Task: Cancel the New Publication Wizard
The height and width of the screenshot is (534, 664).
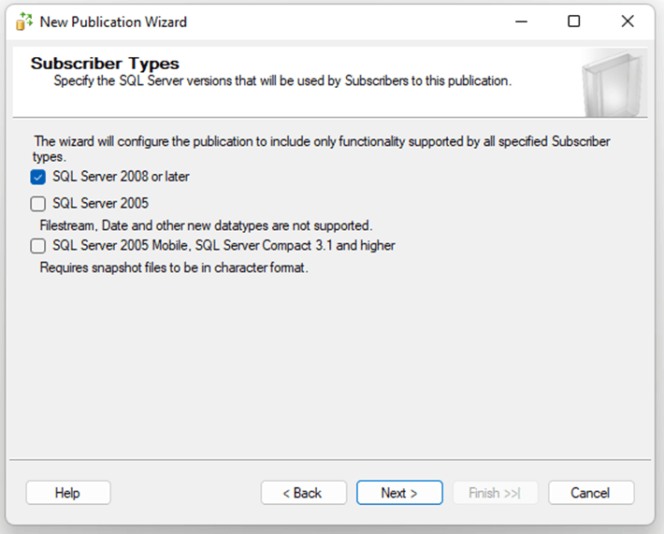Action: pyautogui.click(x=591, y=493)
